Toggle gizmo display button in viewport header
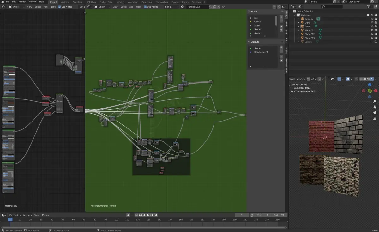Screen dimensions: 379x232 (339, 79)
